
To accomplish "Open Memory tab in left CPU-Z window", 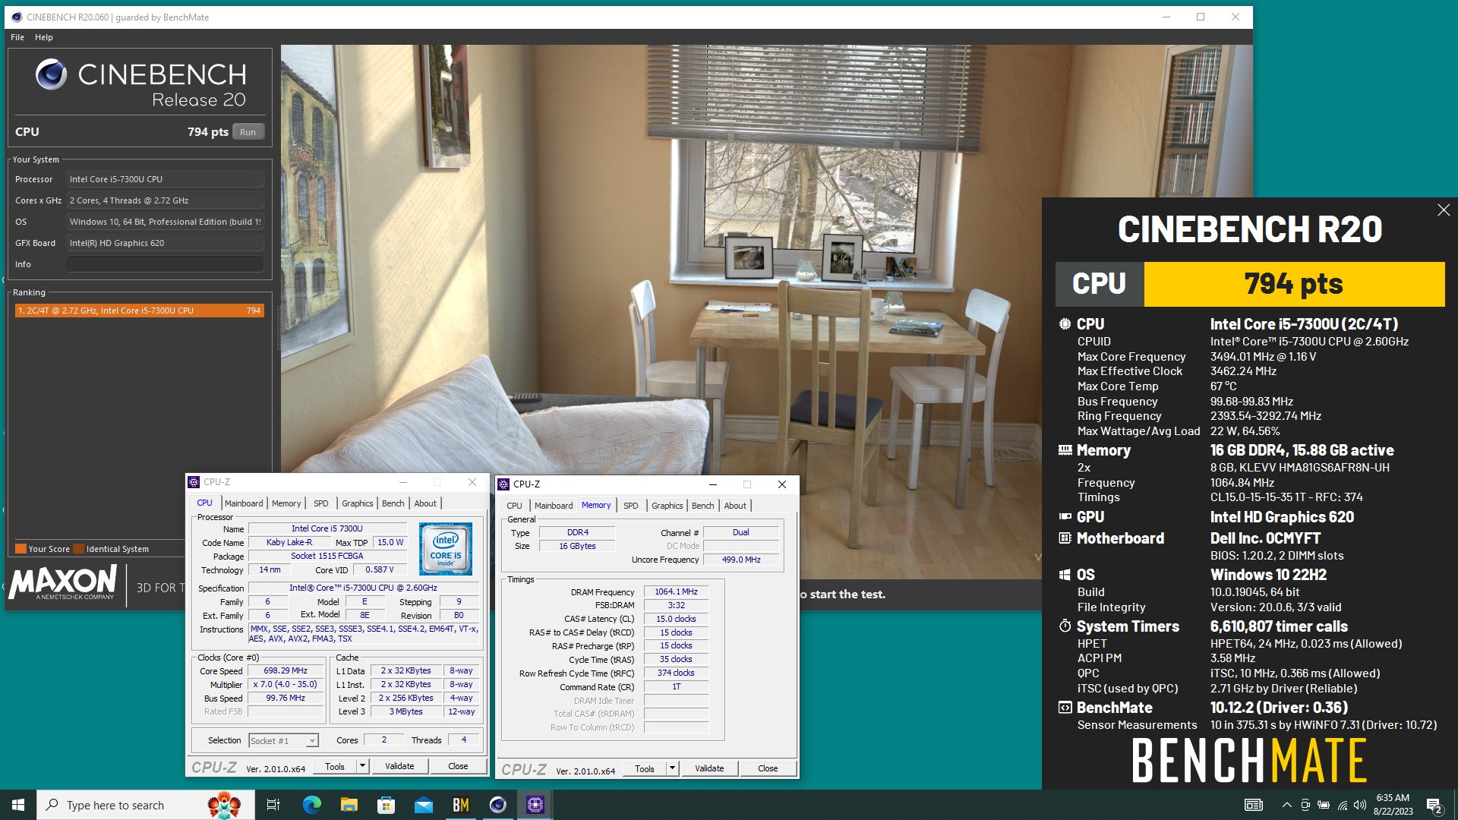I will point(286,503).
